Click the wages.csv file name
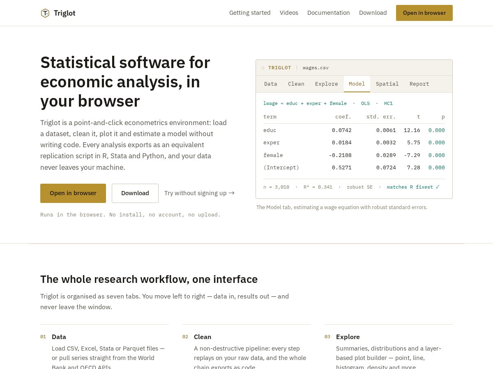Viewport: 493px width, 369px height. coord(316,68)
